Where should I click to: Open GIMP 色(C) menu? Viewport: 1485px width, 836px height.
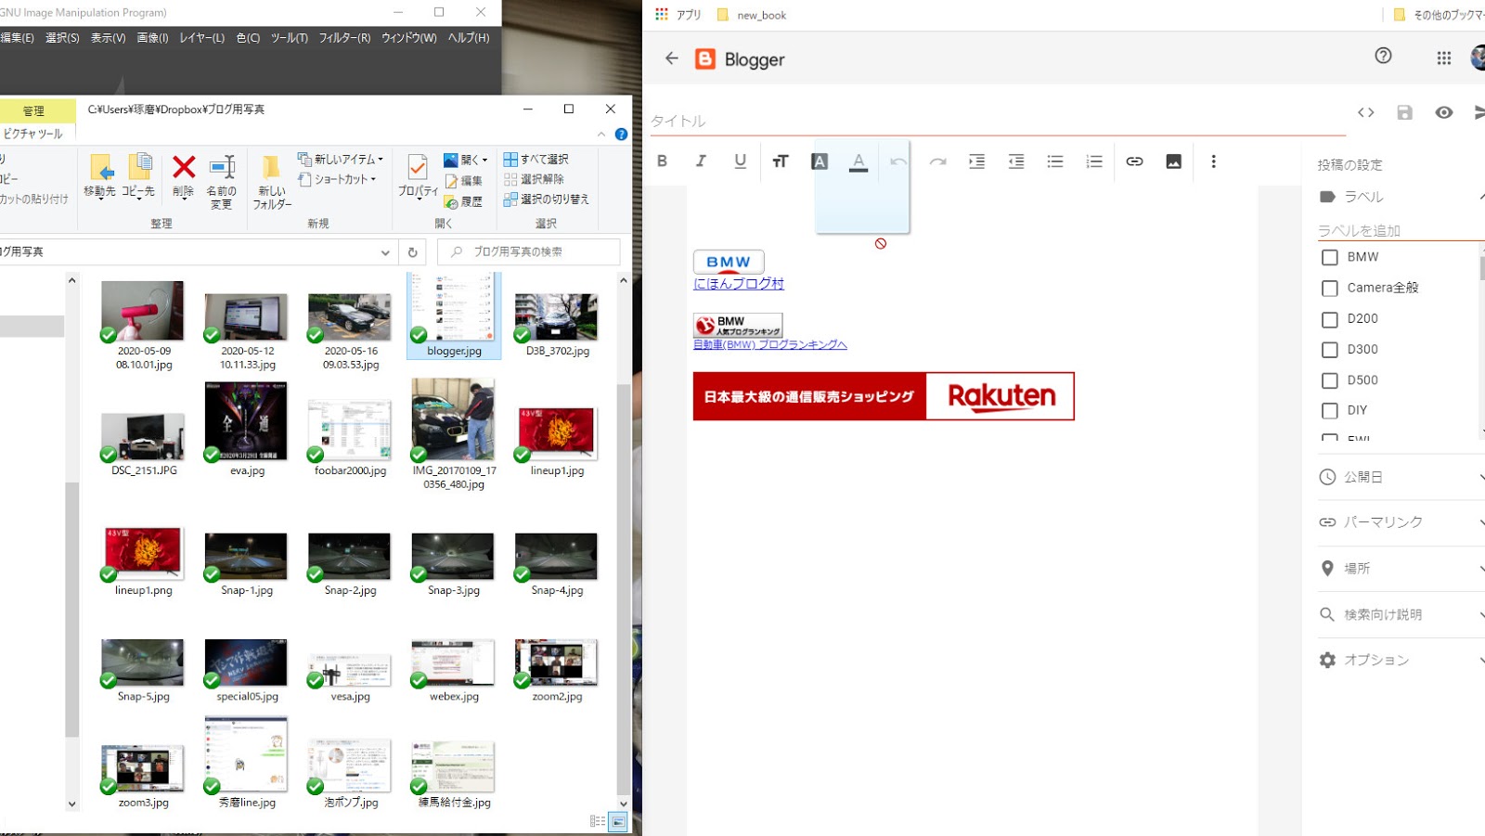click(248, 38)
